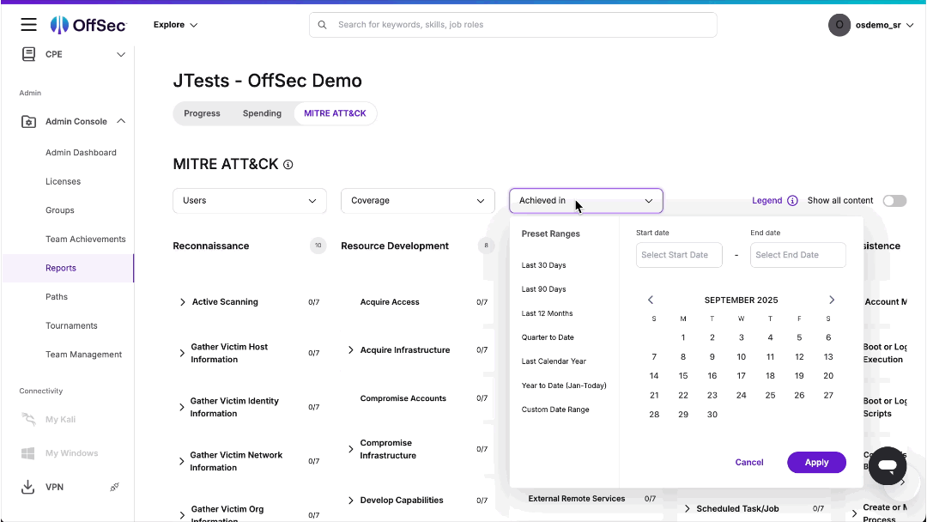Apply the selected date range
Viewport: 927px width, 522px height.
816,462
